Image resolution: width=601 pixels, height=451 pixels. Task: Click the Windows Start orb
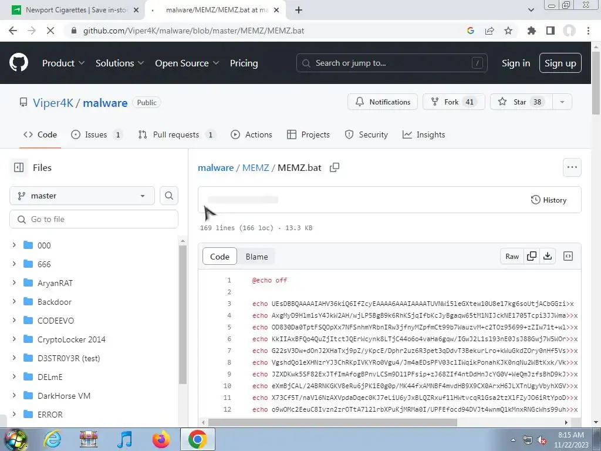(15, 439)
